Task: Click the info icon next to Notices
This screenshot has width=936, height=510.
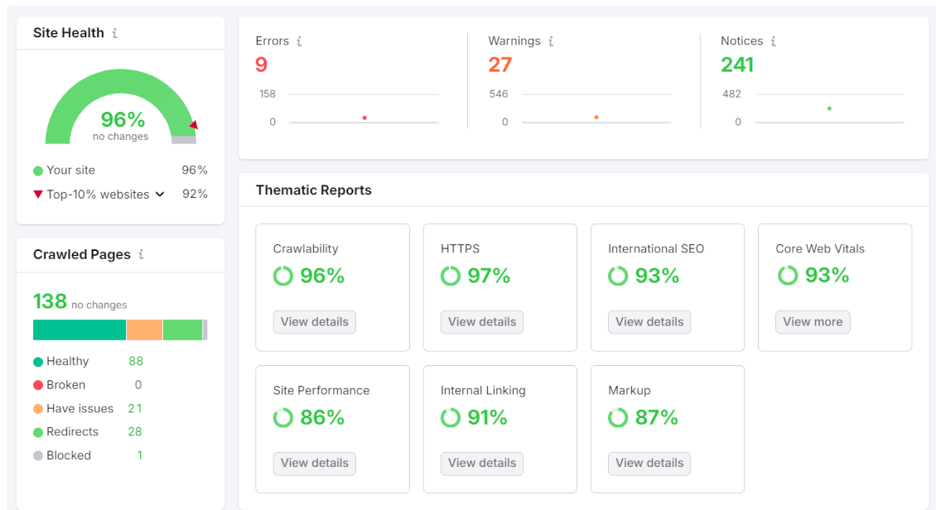Action: point(773,41)
